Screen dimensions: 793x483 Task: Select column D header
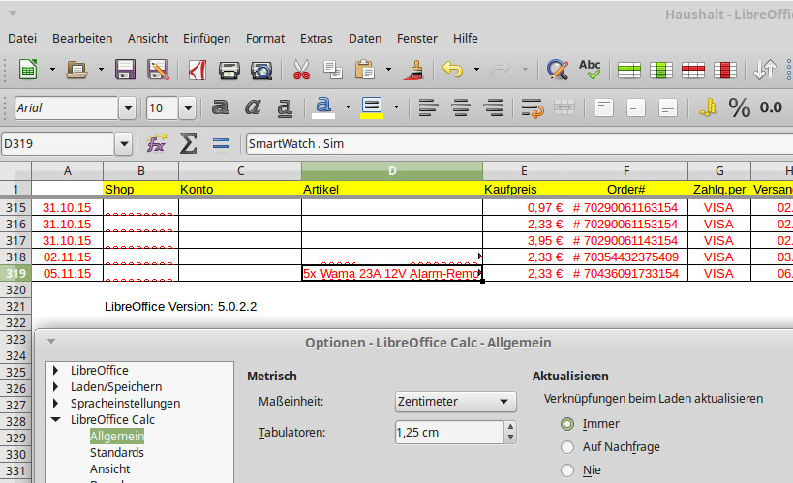(392, 171)
